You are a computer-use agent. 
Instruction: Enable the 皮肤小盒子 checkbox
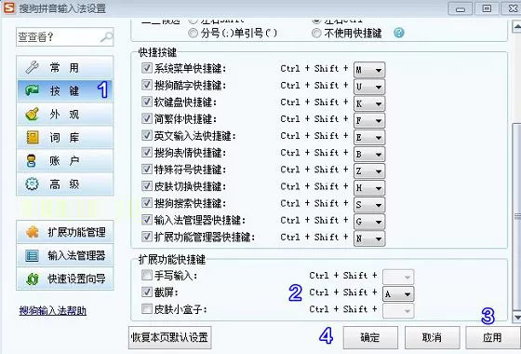pos(147,309)
